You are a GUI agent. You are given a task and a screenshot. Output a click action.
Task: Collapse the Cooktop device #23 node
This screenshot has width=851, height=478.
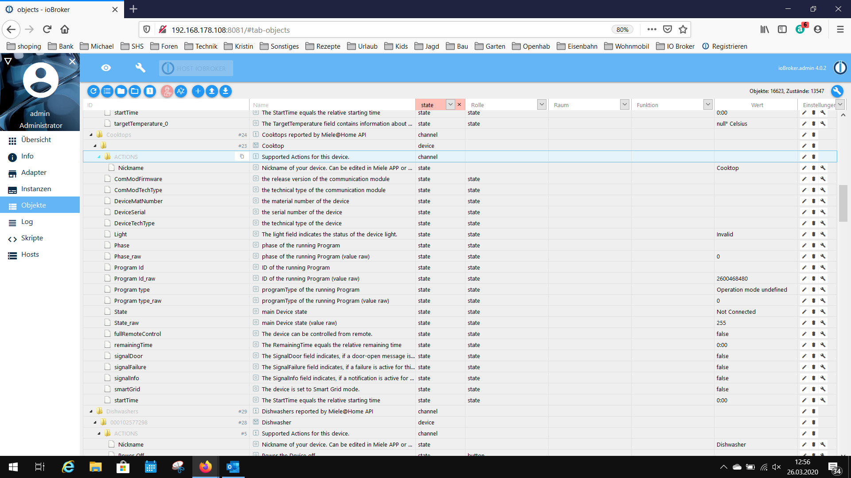click(x=95, y=146)
